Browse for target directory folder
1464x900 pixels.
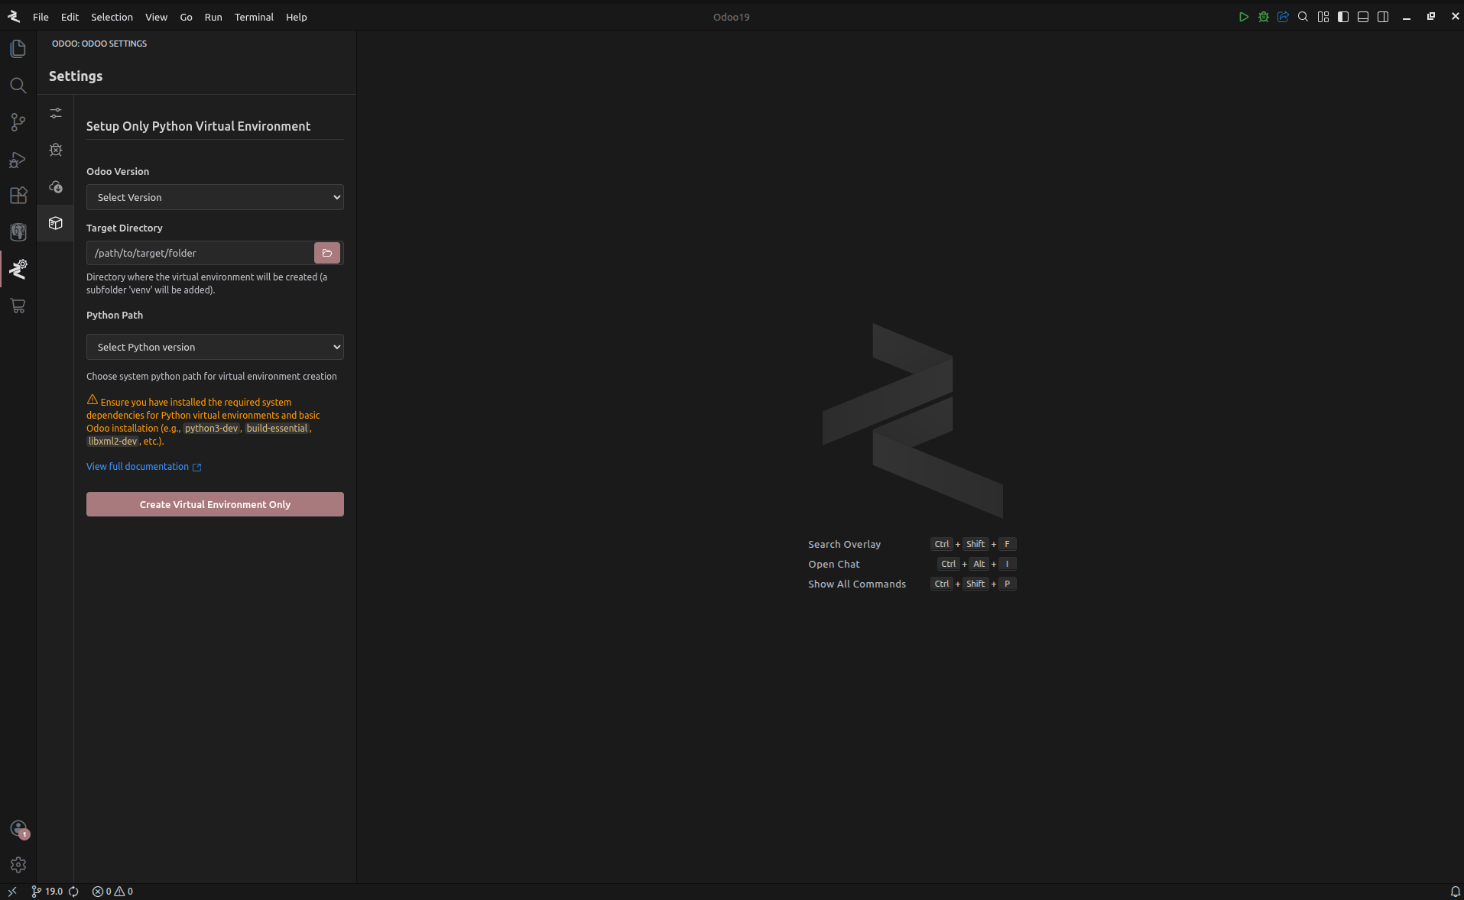coord(327,253)
